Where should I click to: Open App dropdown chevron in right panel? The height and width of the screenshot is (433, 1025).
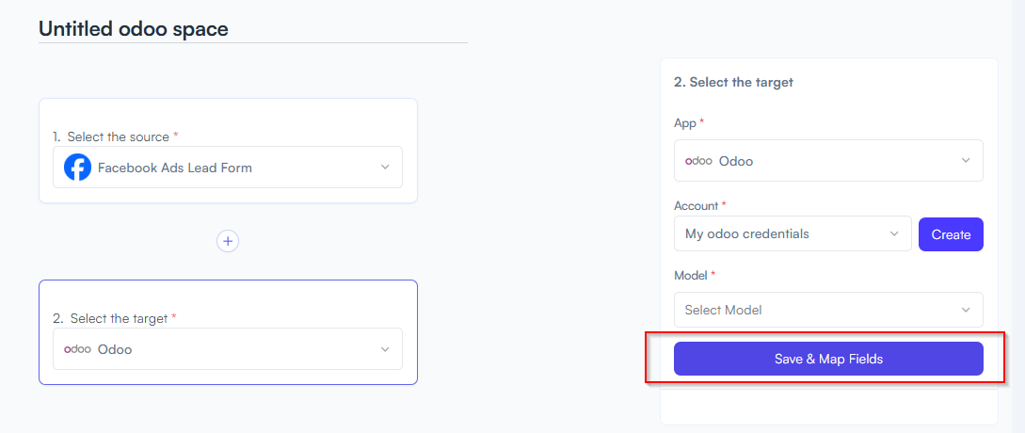[966, 160]
